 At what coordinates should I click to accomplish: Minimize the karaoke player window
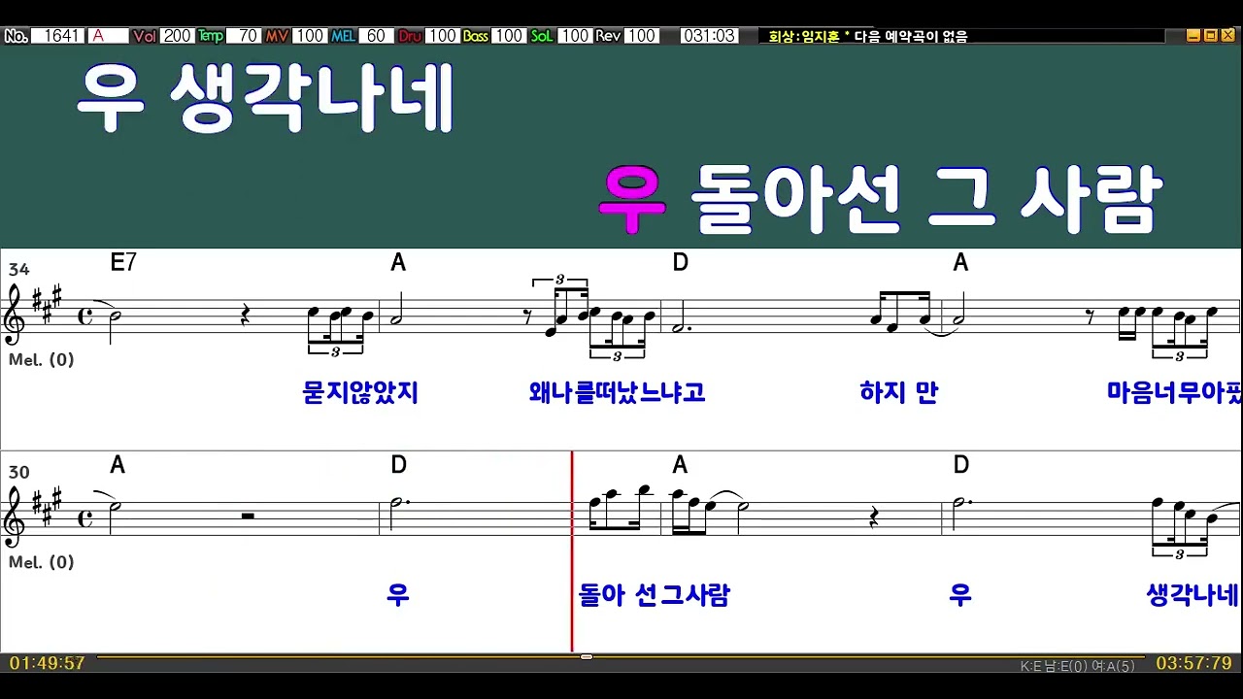[x=1193, y=36]
